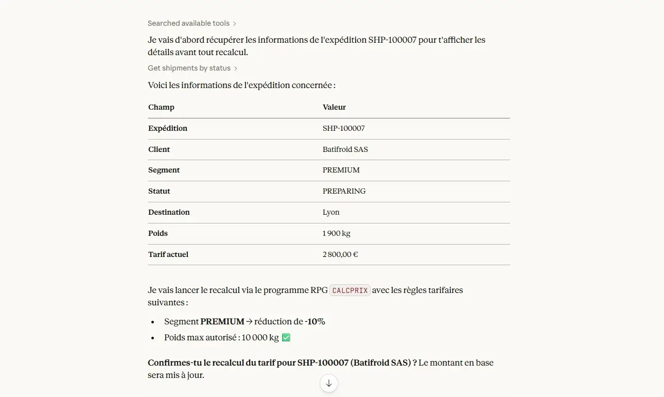Collapse the Get shipments by status details
The image size is (664, 397).
189,68
